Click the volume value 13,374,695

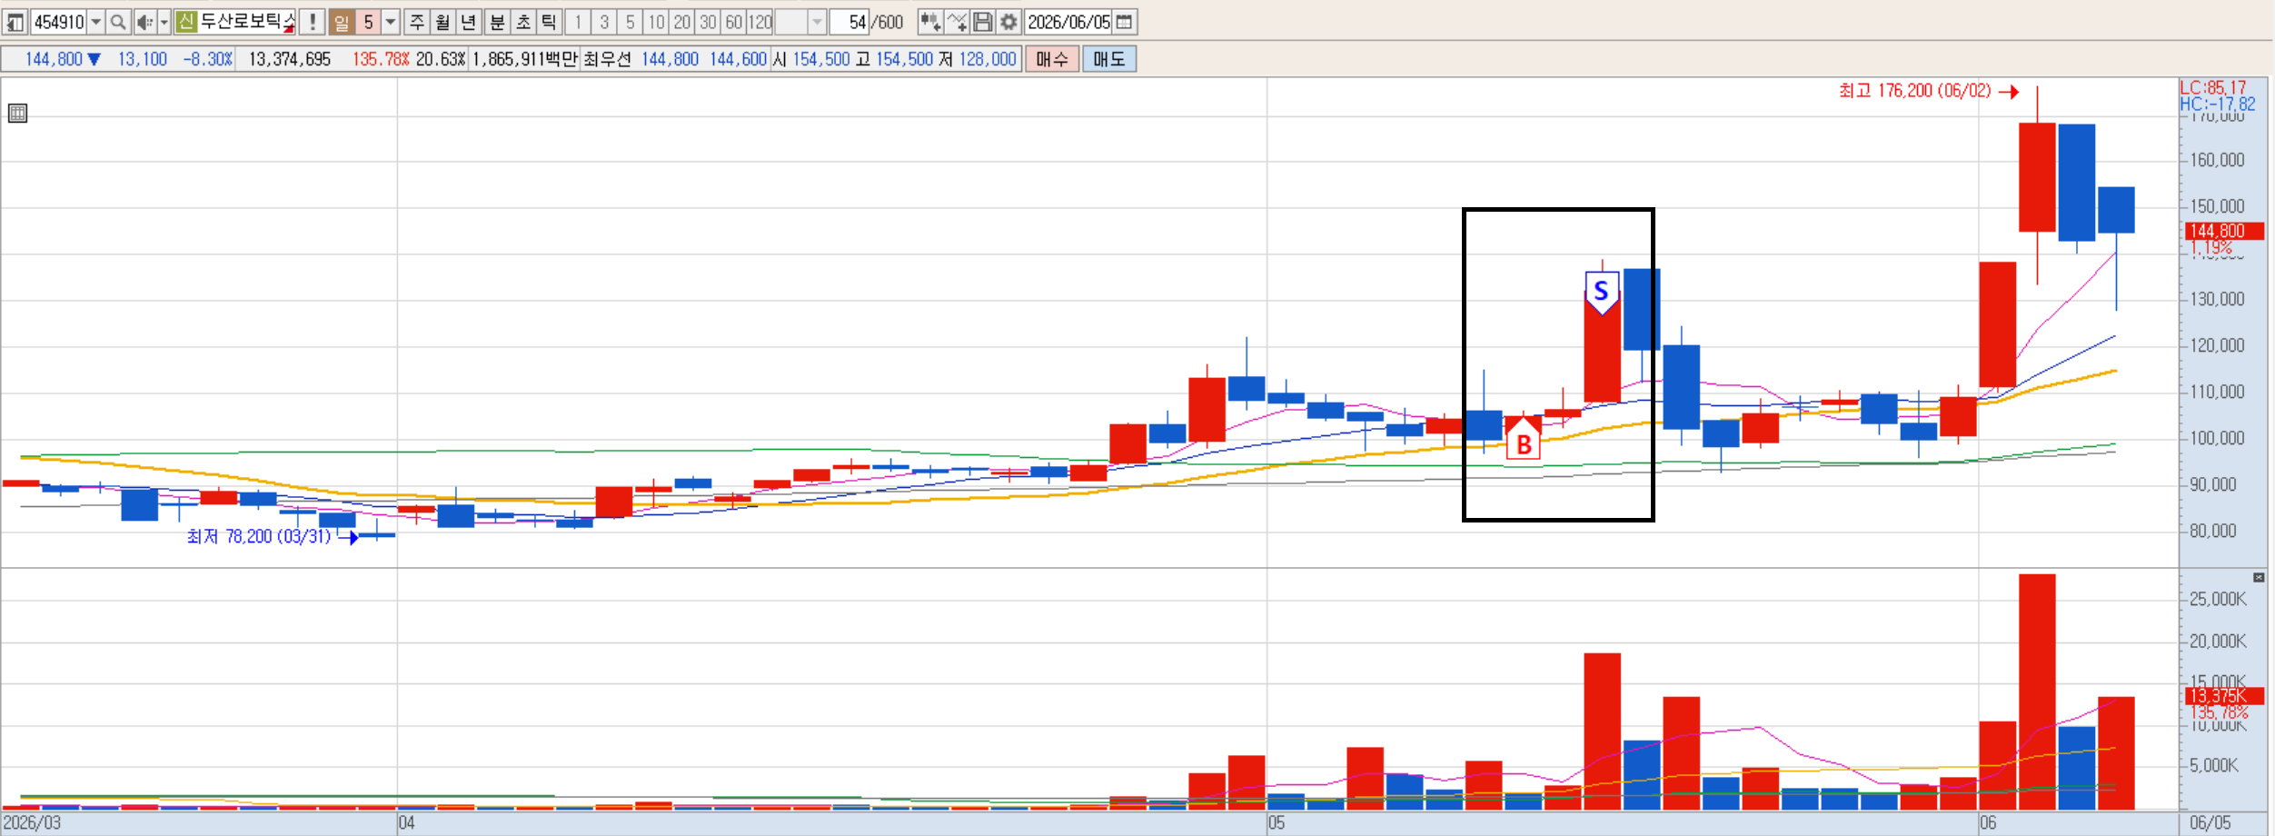tap(290, 59)
